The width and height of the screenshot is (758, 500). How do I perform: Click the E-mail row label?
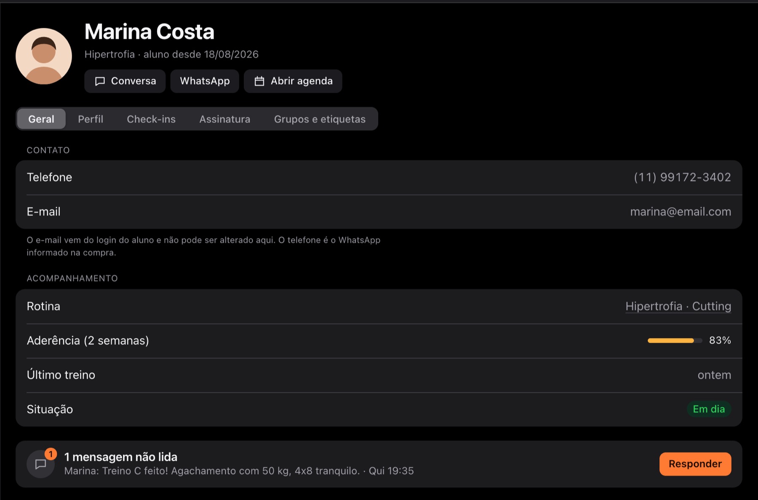(x=43, y=211)
